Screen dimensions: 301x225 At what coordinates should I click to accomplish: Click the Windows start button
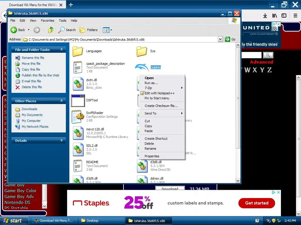pyautogui.click(x=14, y=221)
